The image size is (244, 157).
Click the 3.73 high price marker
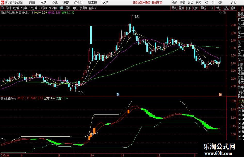pyautogui.click(x=136, y=16)
